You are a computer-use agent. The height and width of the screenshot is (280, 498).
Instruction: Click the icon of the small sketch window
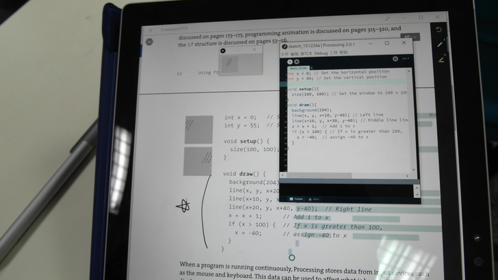(223, 51)
